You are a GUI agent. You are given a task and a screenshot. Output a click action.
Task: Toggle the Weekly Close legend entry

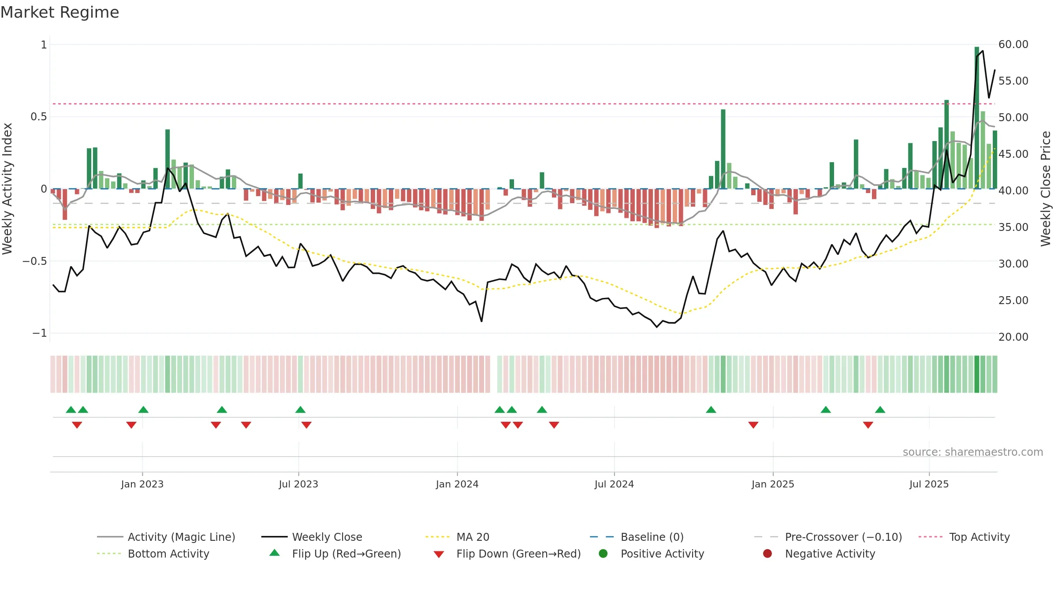coord(312,537)
